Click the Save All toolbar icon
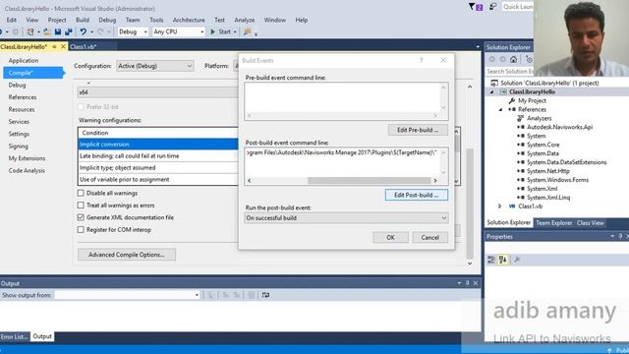Image resolution: width=629 pixels, height=354 pixels. [x=69, y=31]
